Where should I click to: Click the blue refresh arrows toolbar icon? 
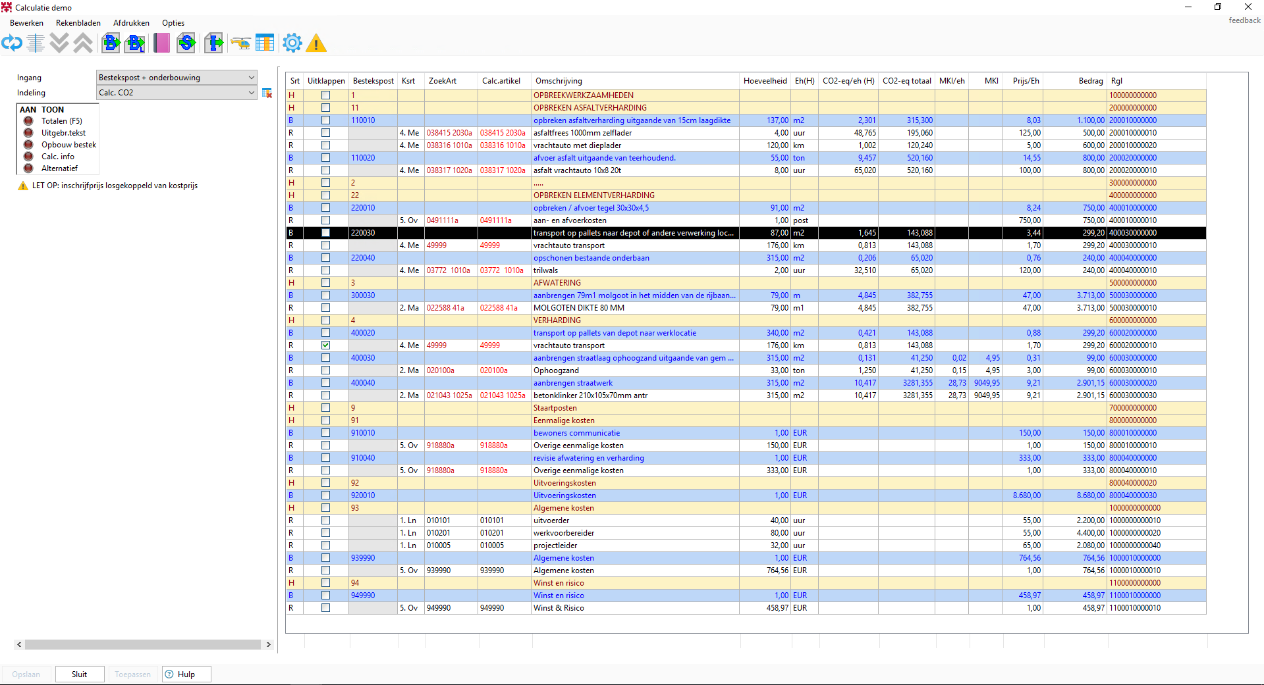[12, 43]
